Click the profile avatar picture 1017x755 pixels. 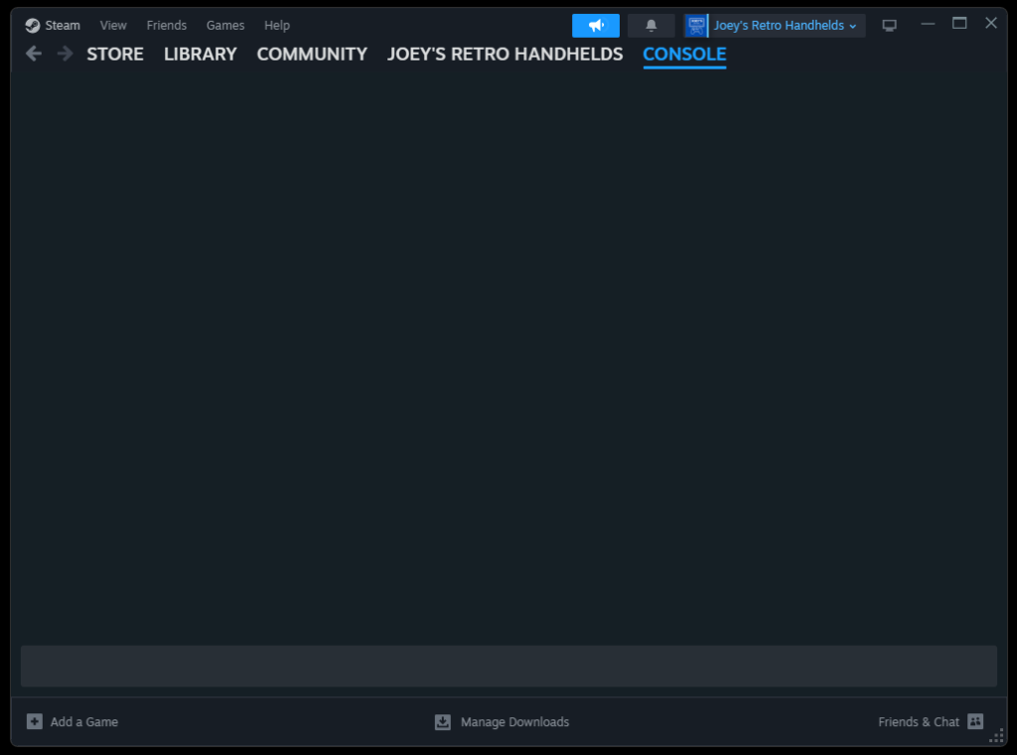696,26
